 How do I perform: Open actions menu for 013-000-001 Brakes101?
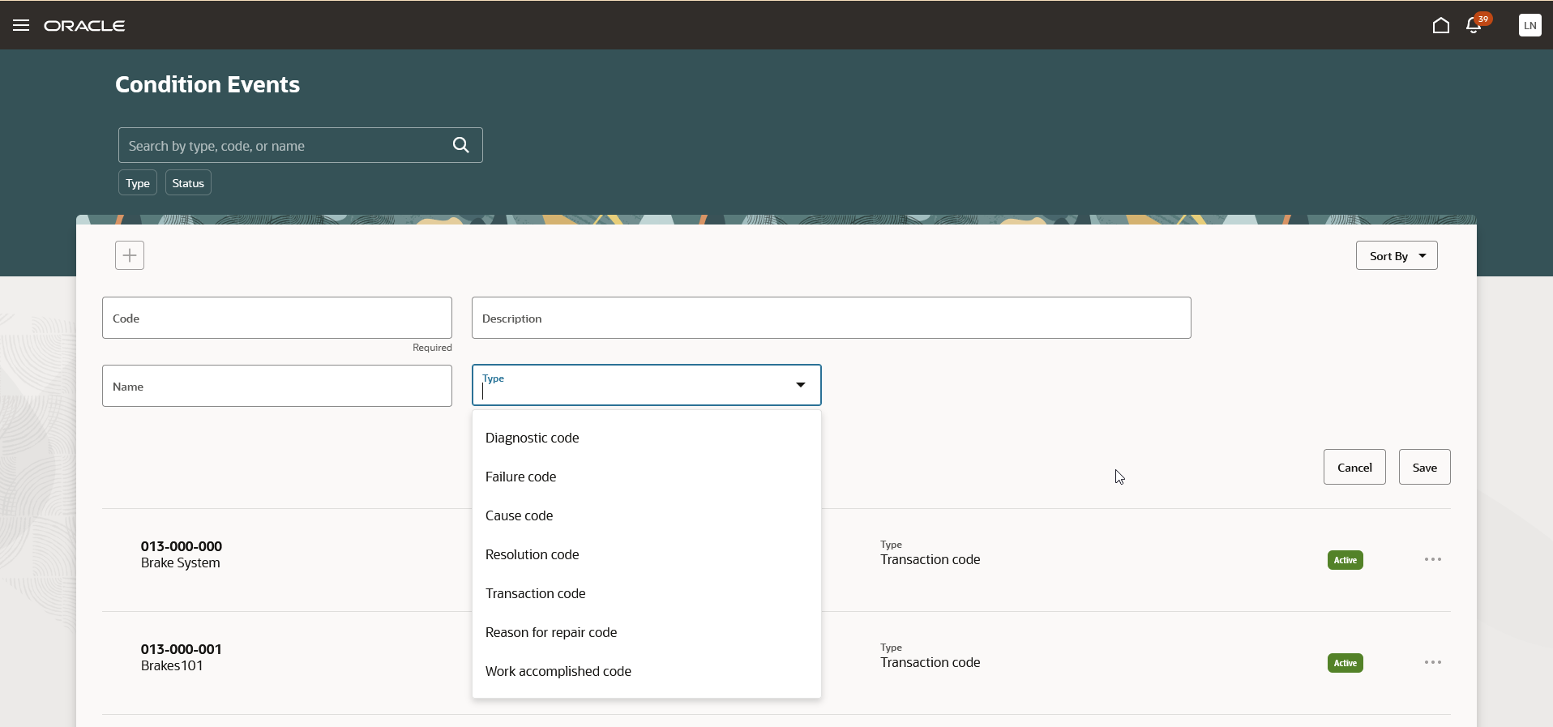(1432, 662)
